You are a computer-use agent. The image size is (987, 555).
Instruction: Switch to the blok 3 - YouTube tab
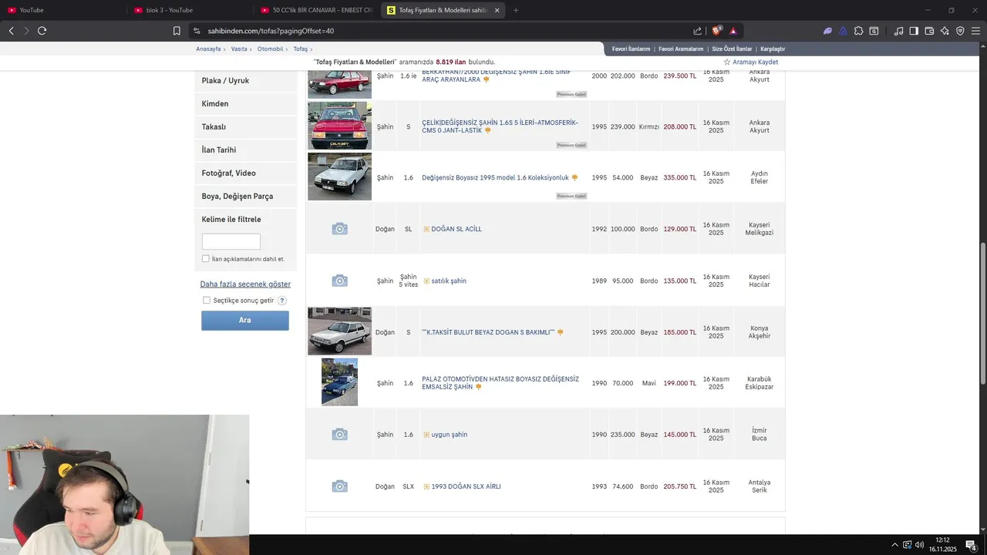[190, 10]
